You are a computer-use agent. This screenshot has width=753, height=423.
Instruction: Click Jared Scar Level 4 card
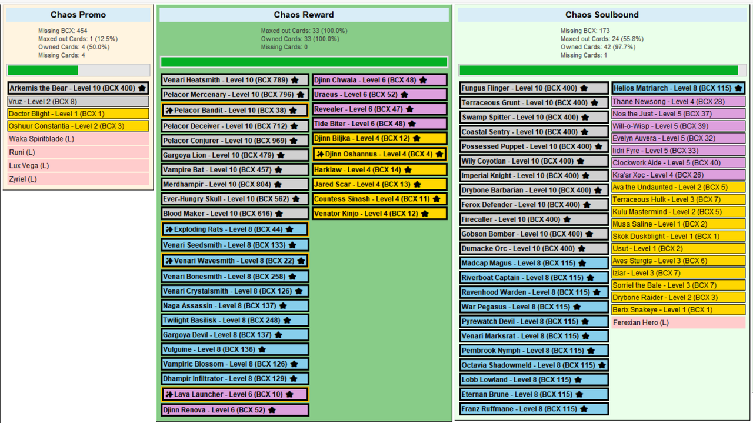(x=379, y=184)
